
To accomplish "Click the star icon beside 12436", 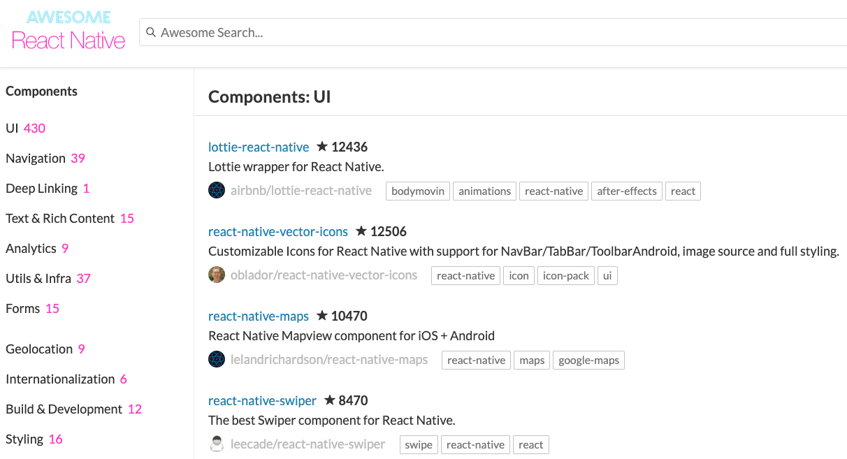I will coord(322,146).
